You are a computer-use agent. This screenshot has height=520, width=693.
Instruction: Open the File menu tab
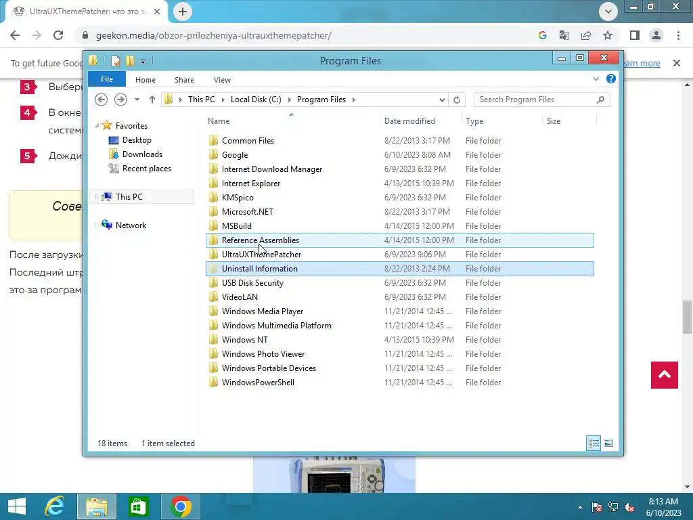click(x=106, y=79)
